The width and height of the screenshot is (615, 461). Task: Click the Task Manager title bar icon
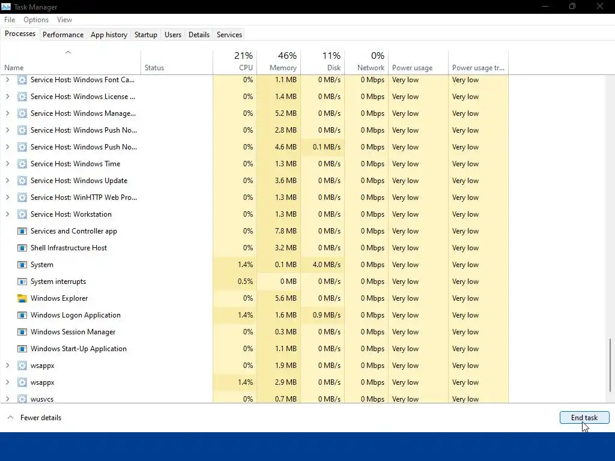pos(6,7)
